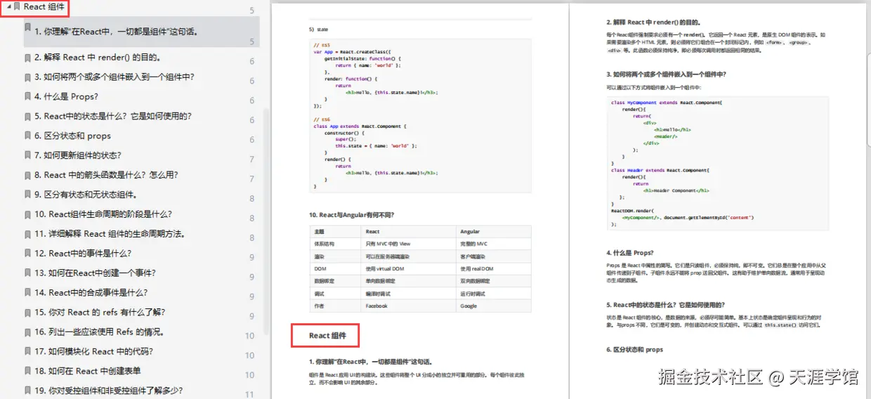The width and height of the screenshot is (871, 399).
Task: Click the MyComponent code block on right page
Action: [x=718, y=164]
